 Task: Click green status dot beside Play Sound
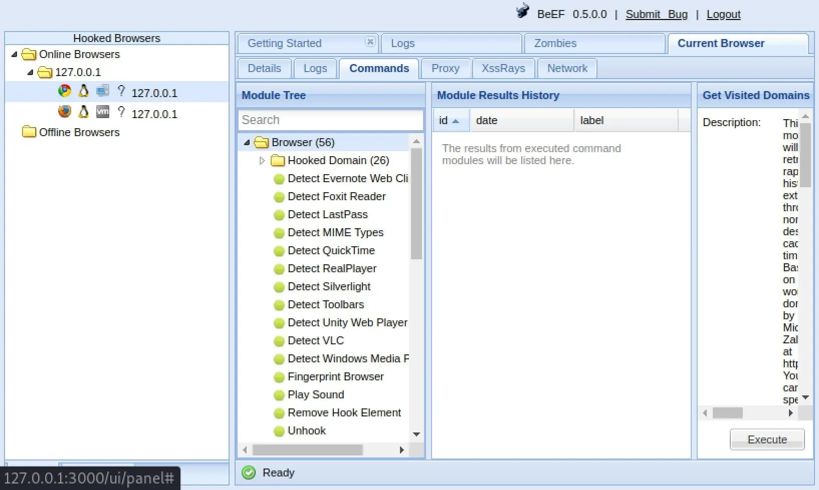pyautogui.click(x=279, y=395)
